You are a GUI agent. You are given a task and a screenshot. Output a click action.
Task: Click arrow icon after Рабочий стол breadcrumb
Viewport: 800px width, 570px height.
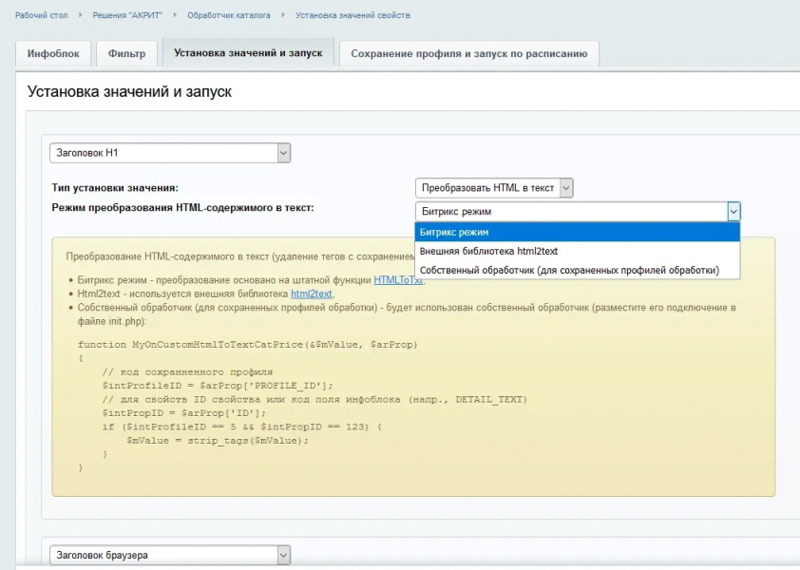(84, 16)
